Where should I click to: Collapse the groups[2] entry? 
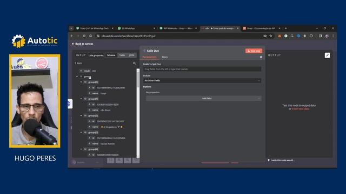[x=81, y=115]
